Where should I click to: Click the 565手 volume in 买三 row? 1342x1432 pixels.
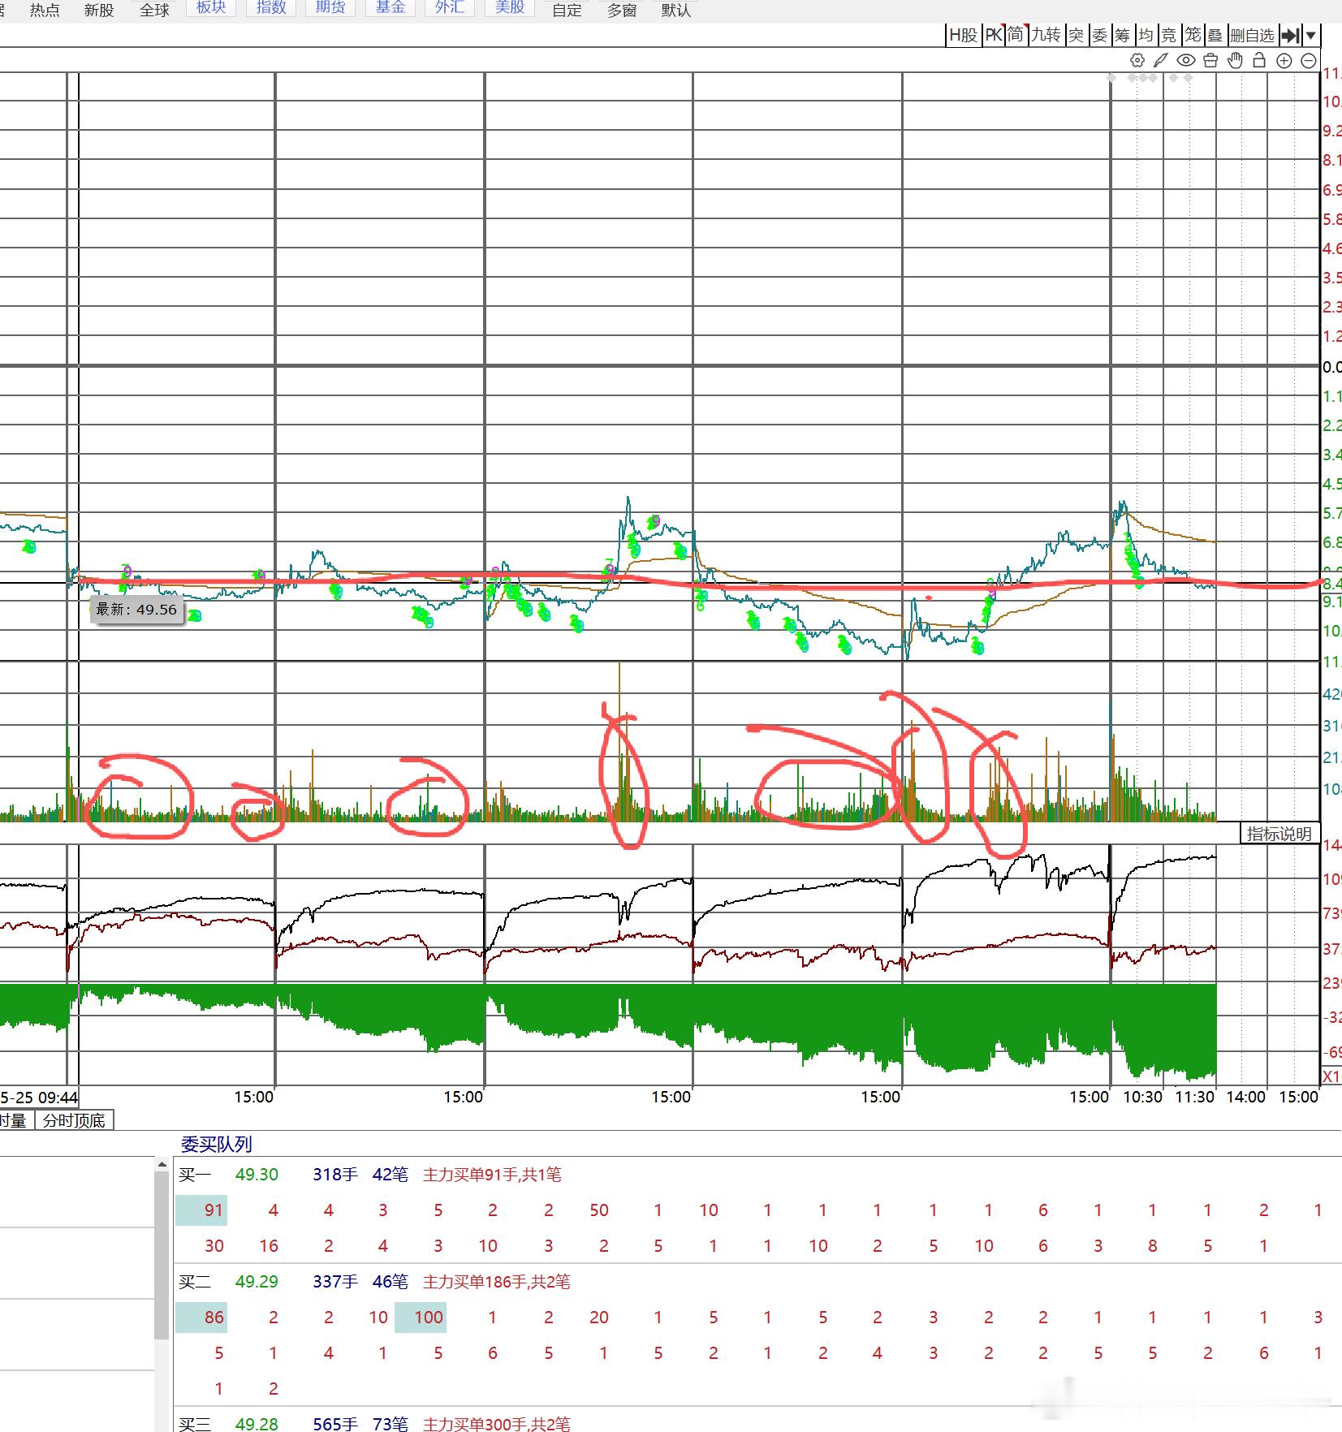coord(335,1423)
